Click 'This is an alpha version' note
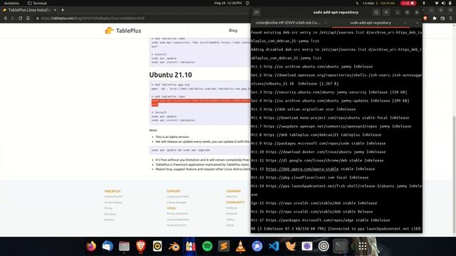The width and height of the screenshot is (456, 256). point(172,137)
